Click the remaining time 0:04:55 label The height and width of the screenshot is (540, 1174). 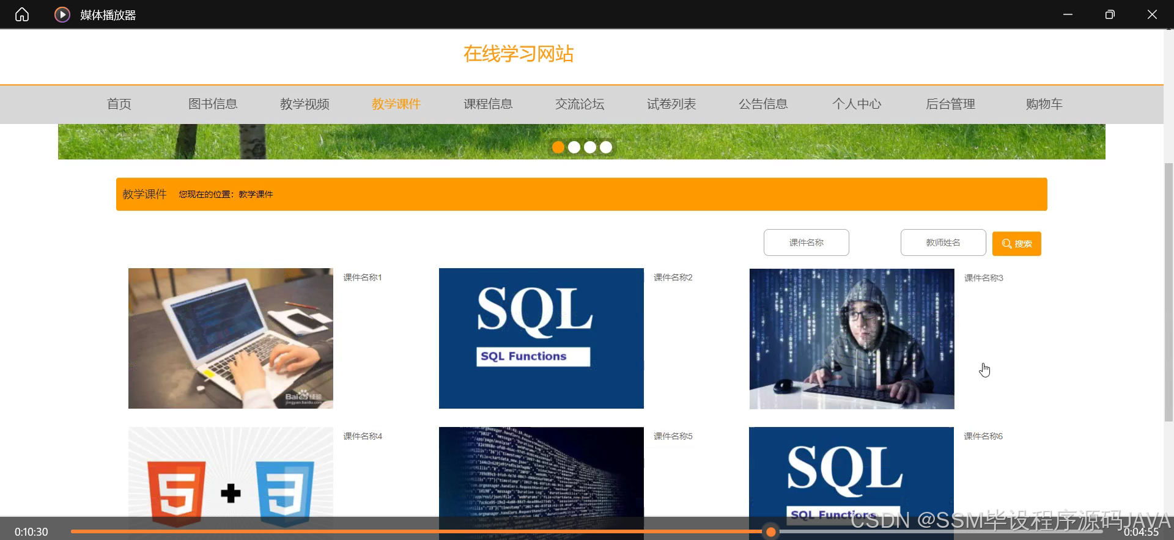(1141, 532)
